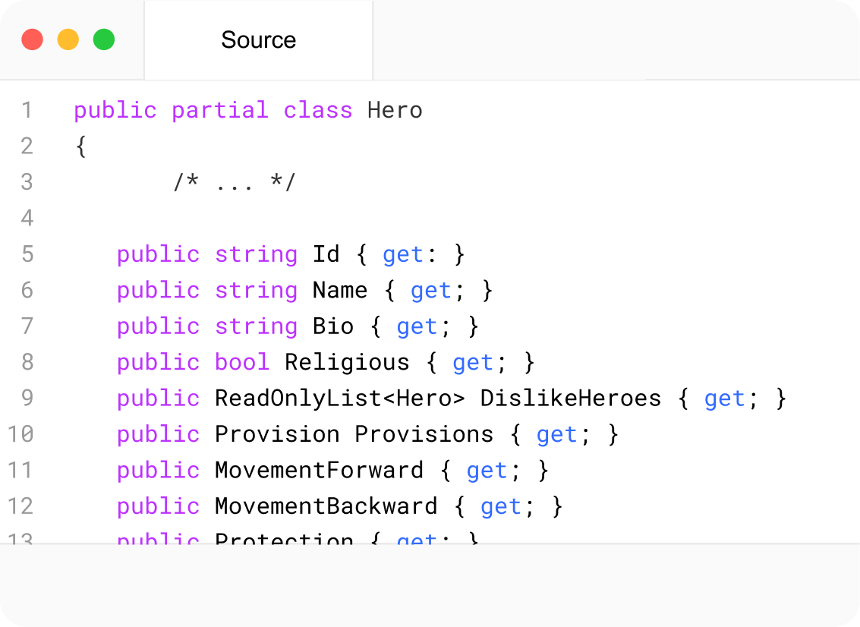
Task: Click the get accessor on the MovementBackward line
Action: pyautogui.click(x=501, y=507)
